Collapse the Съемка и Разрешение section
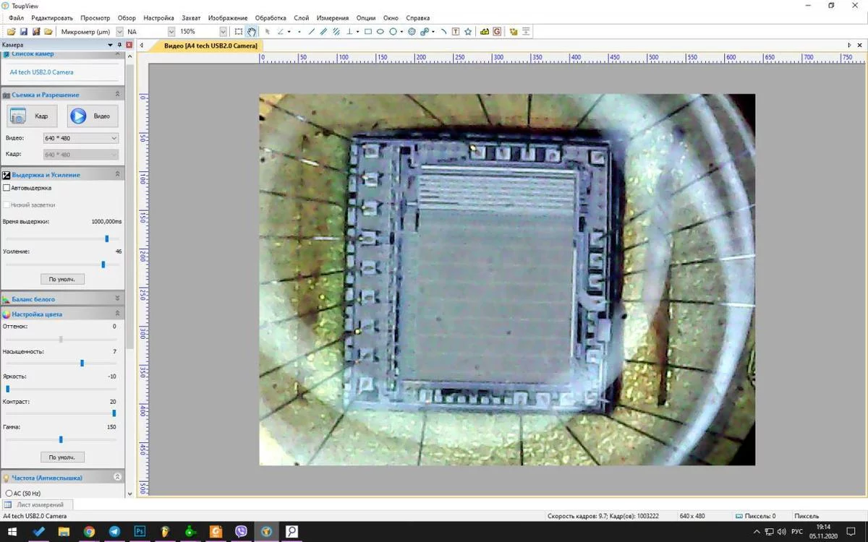This screenshot has width=868, height=542. tap(117, 95)
